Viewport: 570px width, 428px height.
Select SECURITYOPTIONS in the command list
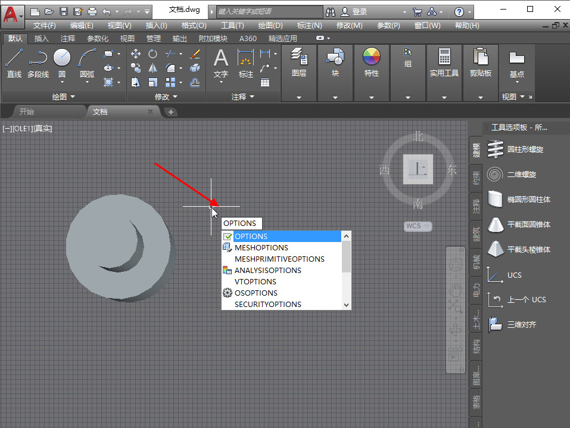(281, 304)
